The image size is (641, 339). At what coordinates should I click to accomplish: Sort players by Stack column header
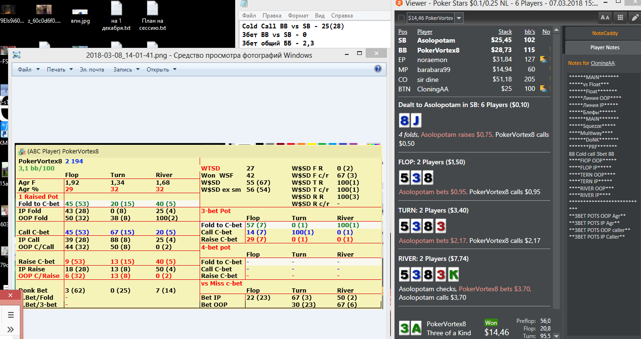(505, 32)
